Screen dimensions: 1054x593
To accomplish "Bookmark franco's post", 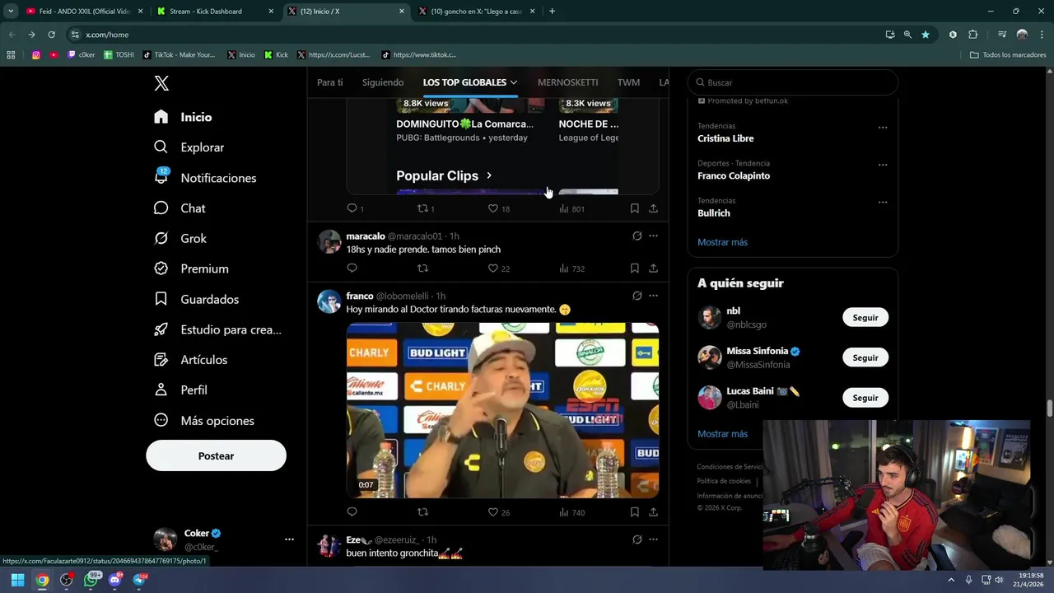I will point(634,512).
